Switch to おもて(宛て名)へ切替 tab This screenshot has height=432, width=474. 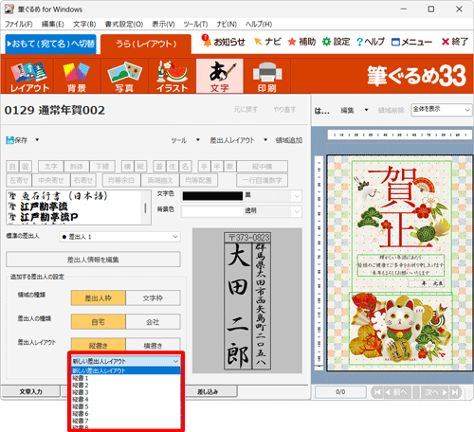click(50, 44)
